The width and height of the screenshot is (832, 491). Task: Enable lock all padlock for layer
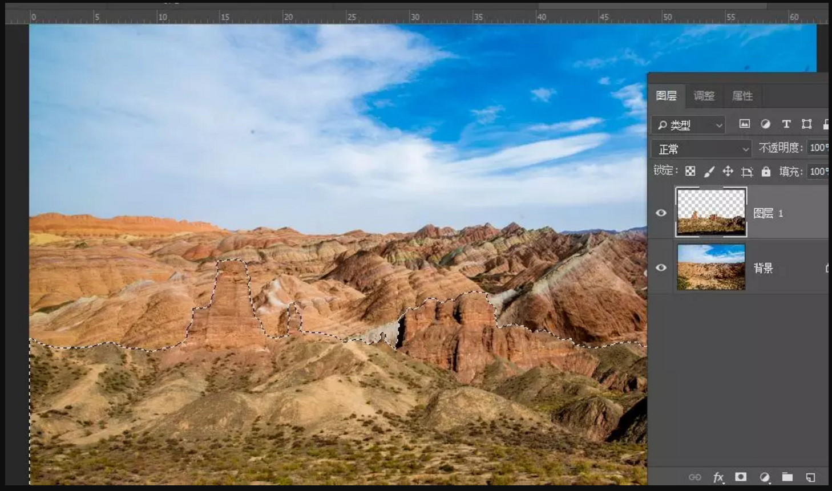pos(766,171)
